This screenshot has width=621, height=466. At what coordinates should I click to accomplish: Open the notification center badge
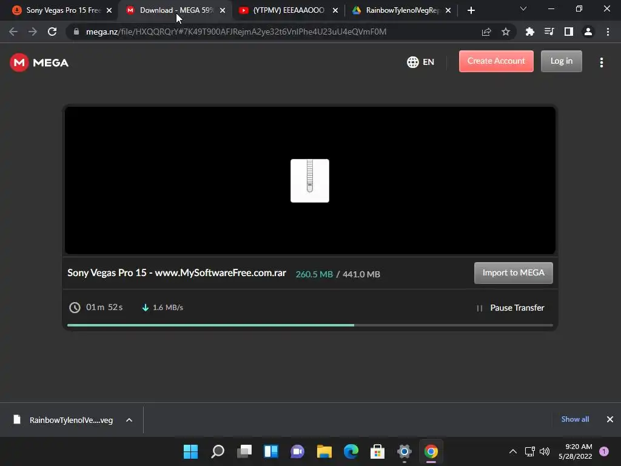tap(603, 451)
